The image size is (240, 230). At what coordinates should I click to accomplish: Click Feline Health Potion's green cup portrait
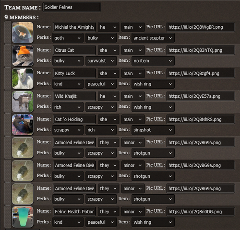(x=23, y=217)
